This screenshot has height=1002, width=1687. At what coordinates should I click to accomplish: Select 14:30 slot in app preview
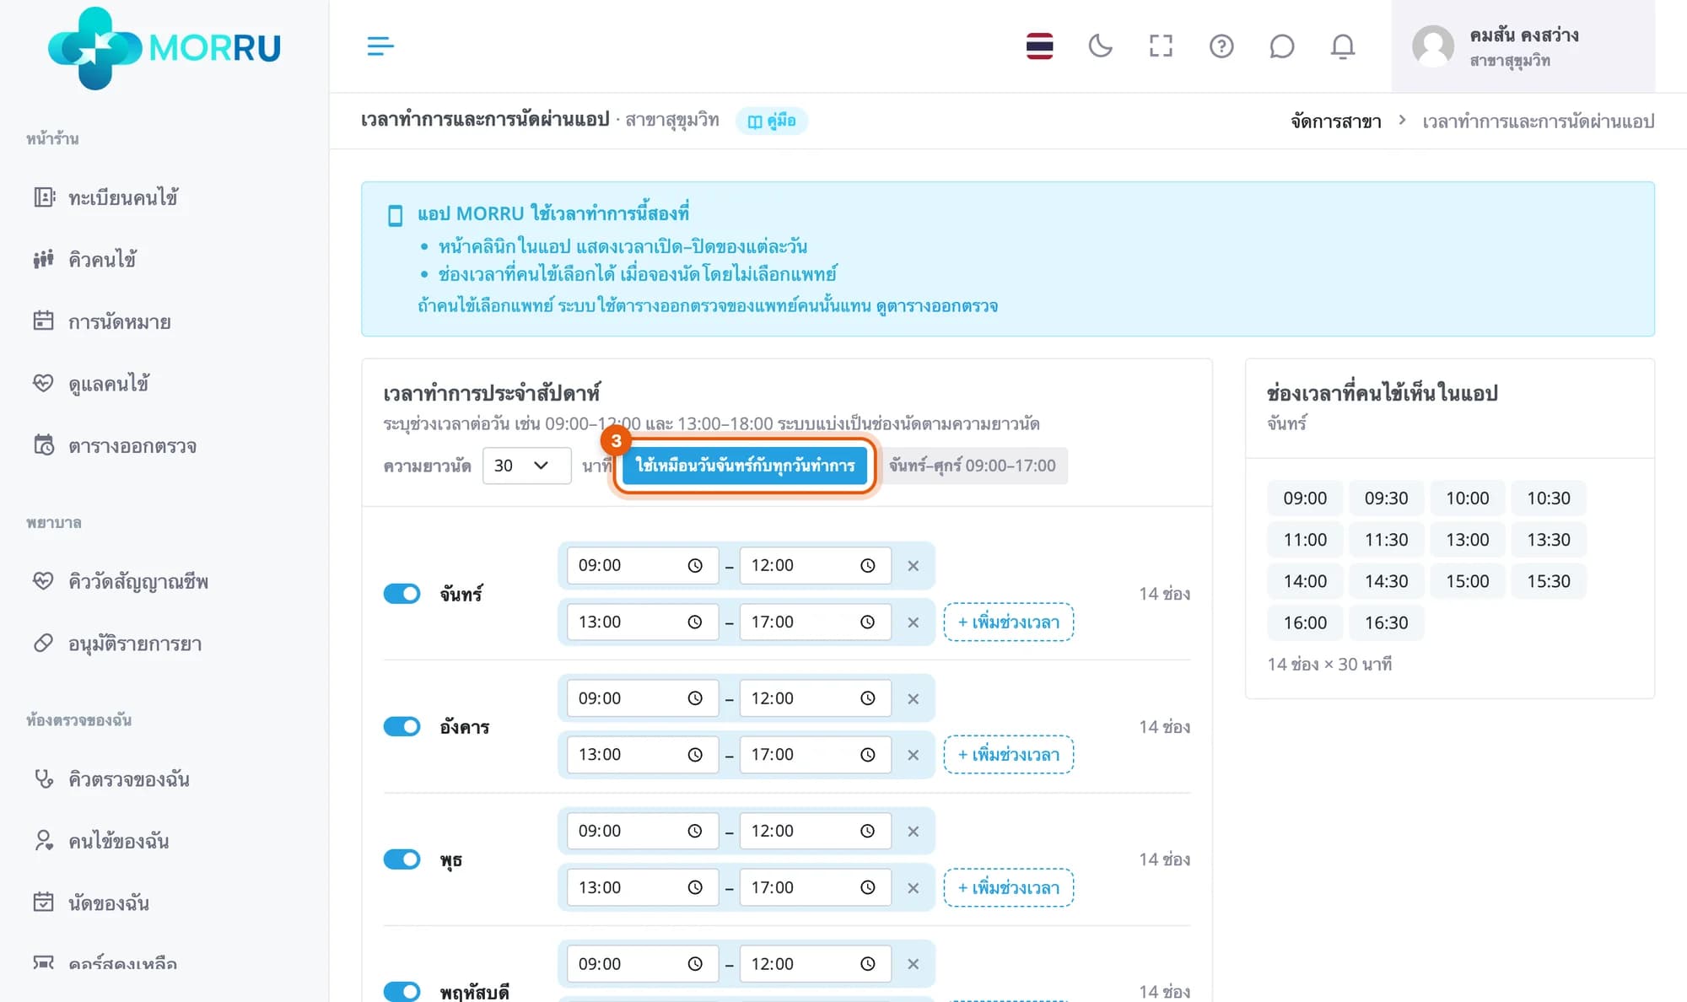(1386, 581)
